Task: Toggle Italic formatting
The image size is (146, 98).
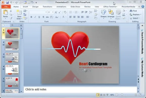Action: pos(35,17)
